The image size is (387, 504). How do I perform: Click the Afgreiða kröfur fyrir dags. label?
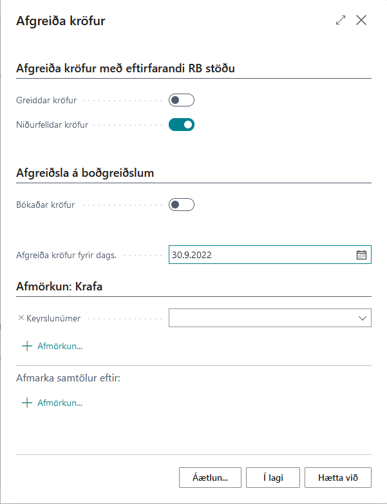point(66,255)
